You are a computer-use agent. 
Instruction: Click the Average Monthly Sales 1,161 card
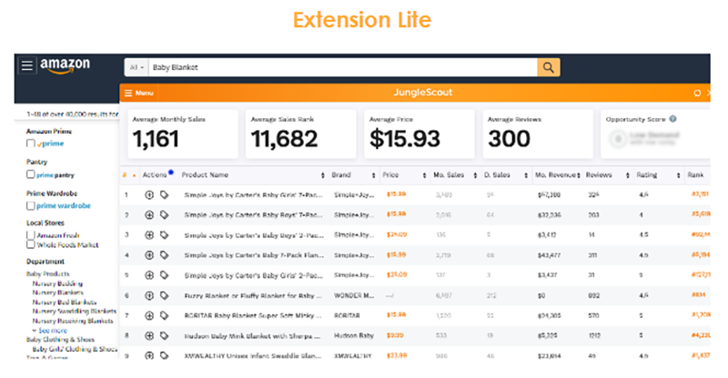pyautogui.click(x=183, y=134)
